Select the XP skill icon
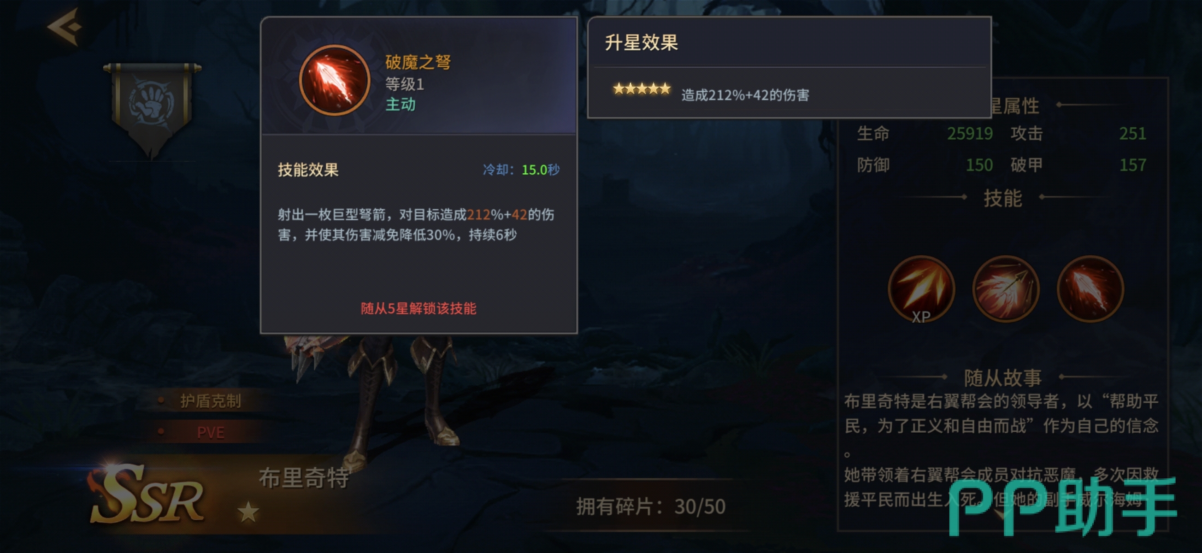 point(921,289)
